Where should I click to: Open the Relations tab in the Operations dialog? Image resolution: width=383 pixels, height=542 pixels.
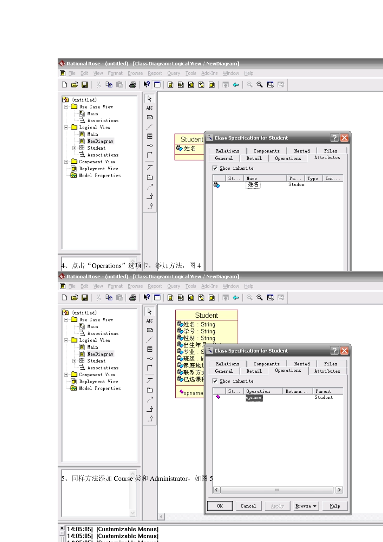click(227, 364)
